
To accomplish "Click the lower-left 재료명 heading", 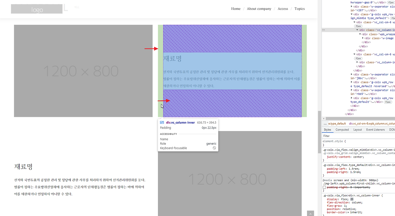I will click(x=23, y=167).
